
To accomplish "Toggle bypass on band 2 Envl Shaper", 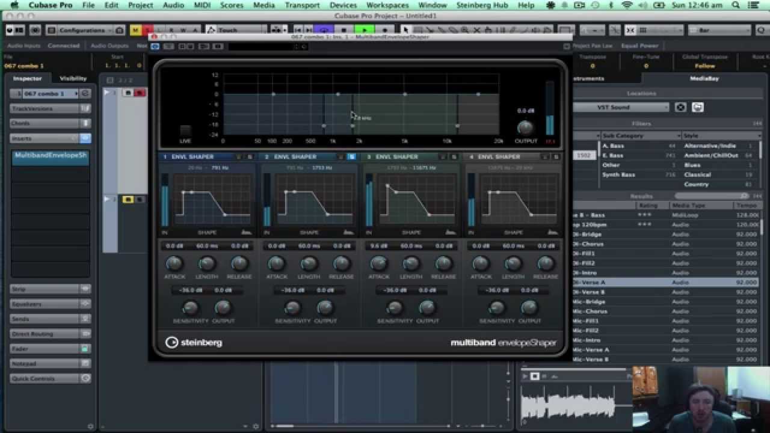I will [341, 157].
